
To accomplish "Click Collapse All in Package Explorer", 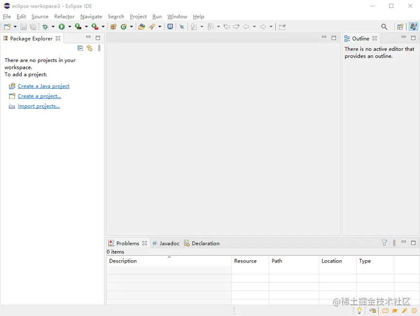I will [x=80, y=48].
